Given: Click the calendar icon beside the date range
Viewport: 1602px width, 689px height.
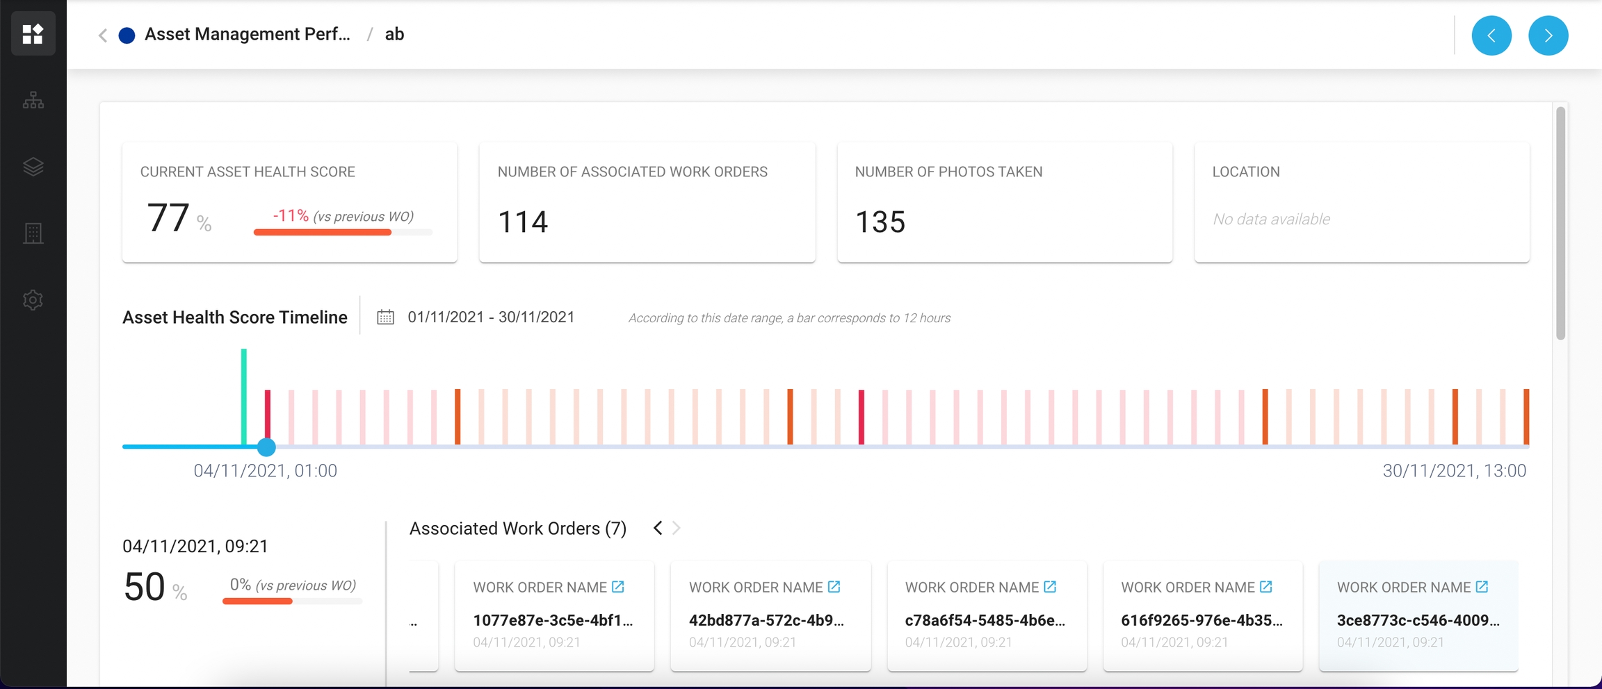Looking at the screenshot, I should coord(385,317).
